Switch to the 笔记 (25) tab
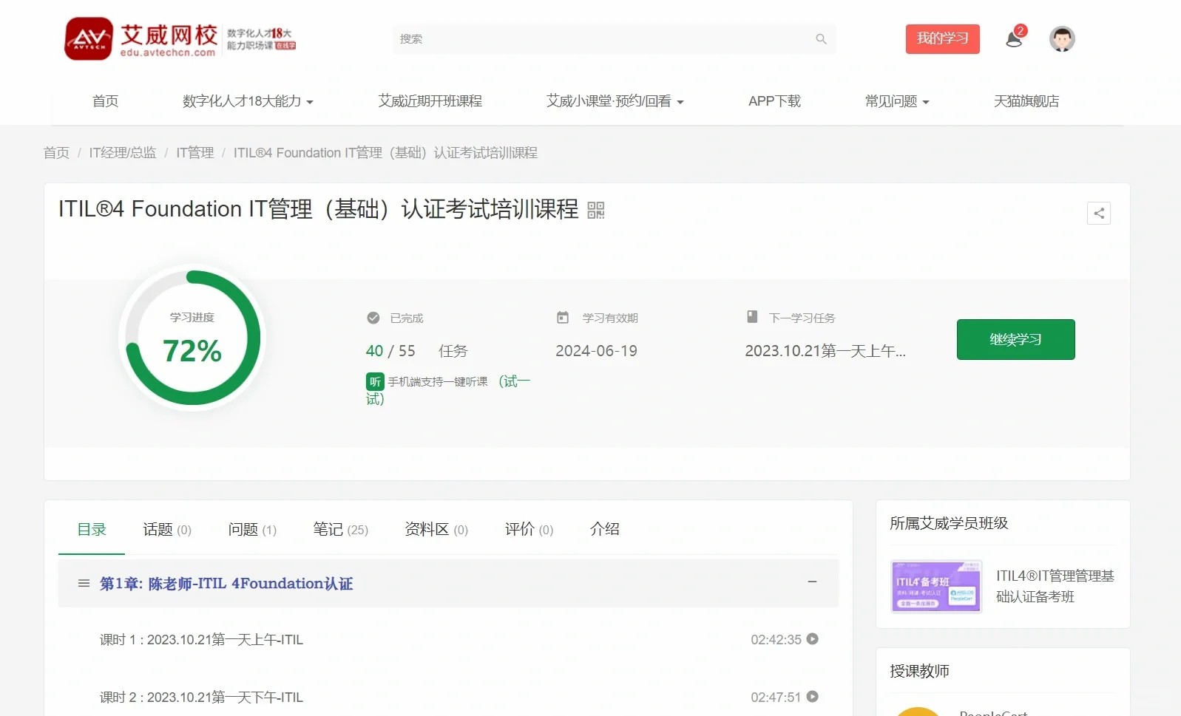1181x716 pixels. [x=340, y=529]
